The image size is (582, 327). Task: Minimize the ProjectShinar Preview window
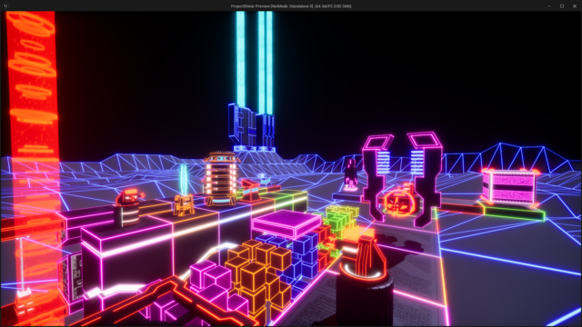(549, 6)
